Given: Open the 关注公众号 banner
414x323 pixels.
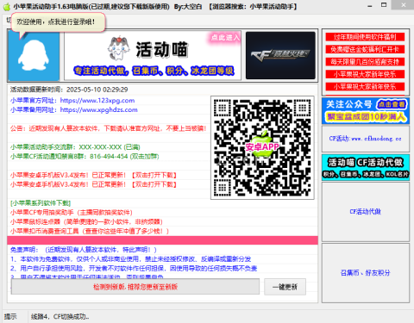Looking at the screenshot, I should pyautogui.click(x=366, y=111).
